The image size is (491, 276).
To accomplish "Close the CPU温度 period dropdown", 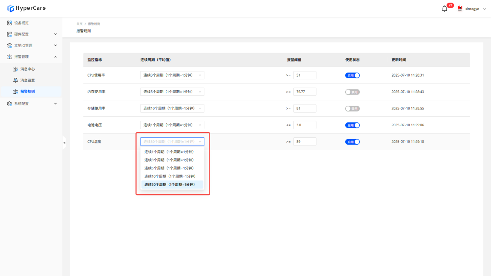I will pyautogui.click(x=172, y=142).
